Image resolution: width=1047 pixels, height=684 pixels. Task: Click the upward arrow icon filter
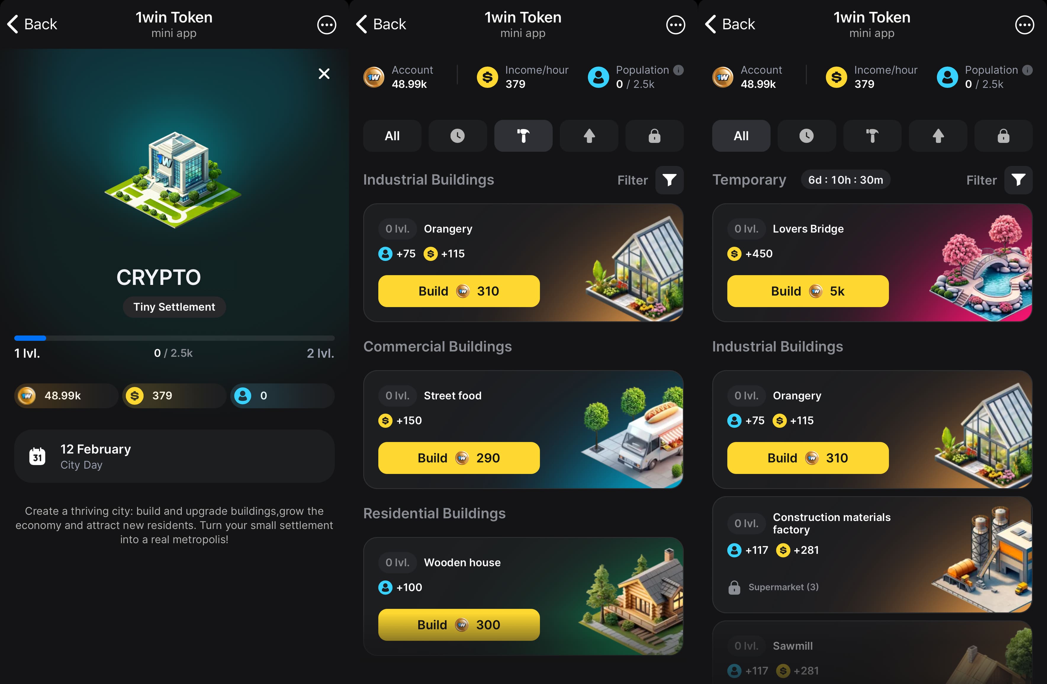coord(589,136)
